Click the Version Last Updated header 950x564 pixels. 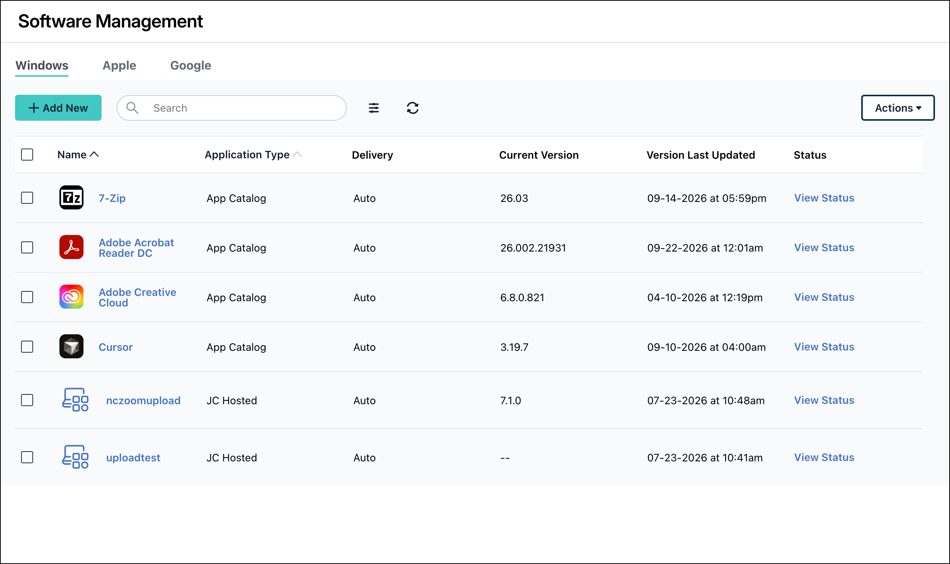coord(701,155)
